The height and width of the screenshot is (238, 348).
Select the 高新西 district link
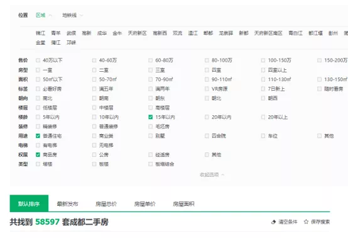pos(160,33)
